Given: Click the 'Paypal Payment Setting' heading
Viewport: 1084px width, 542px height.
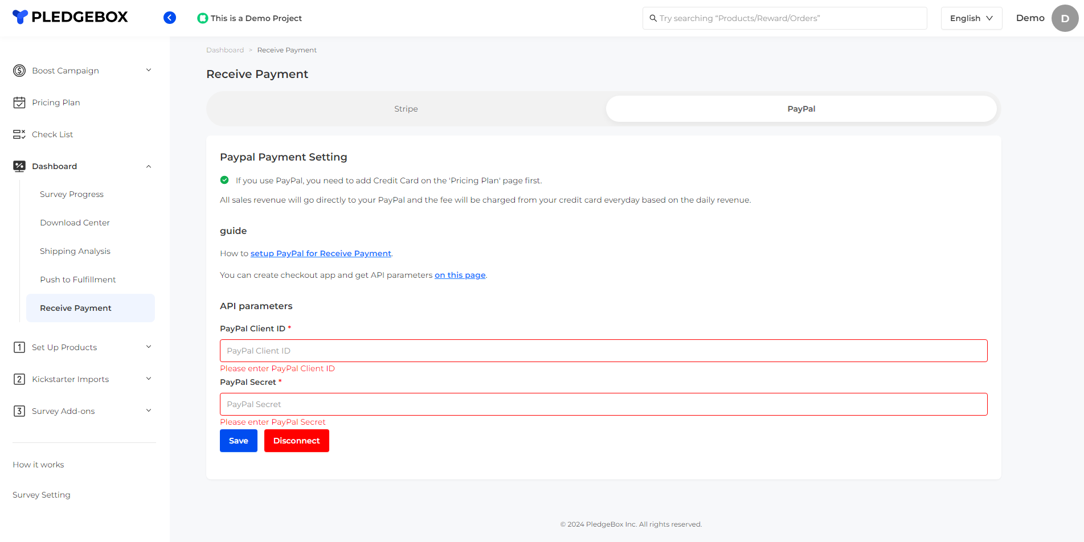Looking at the screenshot, I should coord(284,157).
